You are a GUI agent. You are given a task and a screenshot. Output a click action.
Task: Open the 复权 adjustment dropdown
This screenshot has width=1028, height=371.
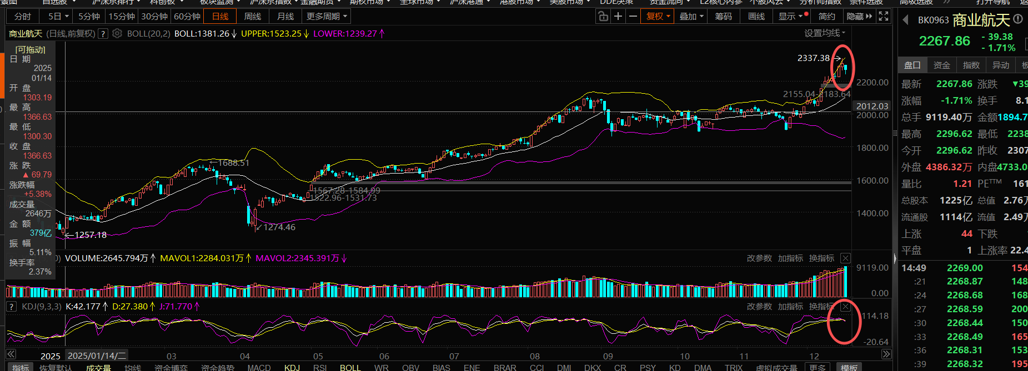coord(658,17)
